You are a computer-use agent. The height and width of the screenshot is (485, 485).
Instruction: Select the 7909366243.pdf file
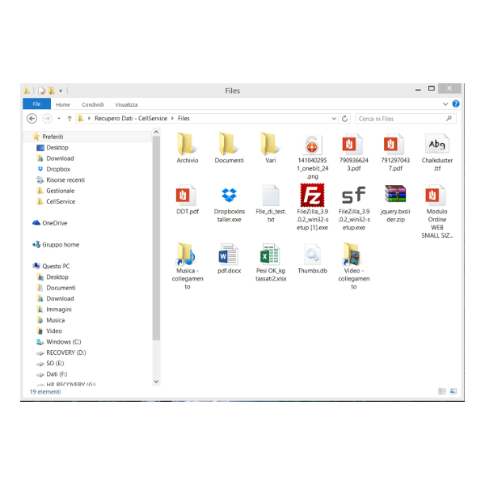[353, 153]
